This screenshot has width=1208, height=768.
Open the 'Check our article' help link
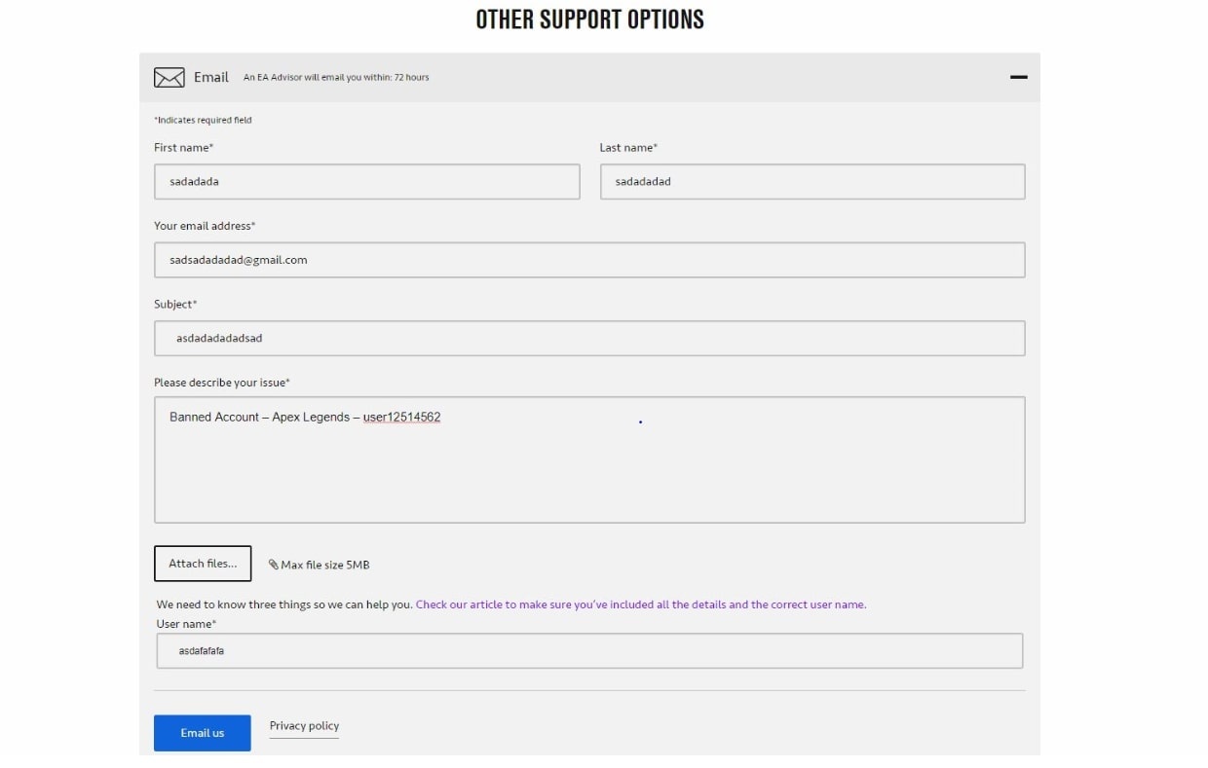(640, 604)
